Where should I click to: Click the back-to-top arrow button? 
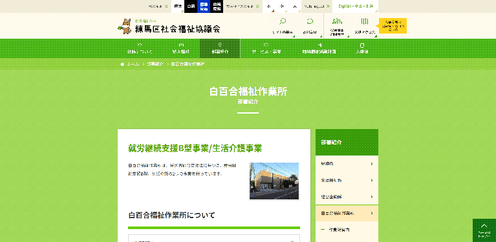(484, 230)
